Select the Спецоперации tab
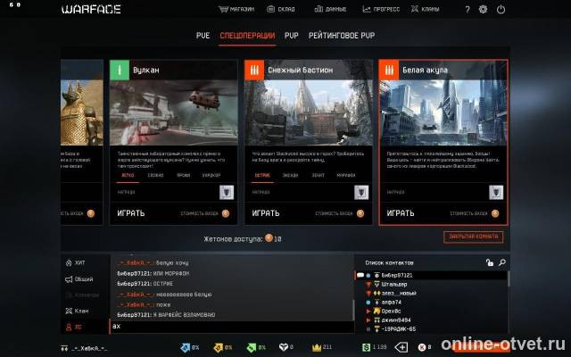 (247, 36)
